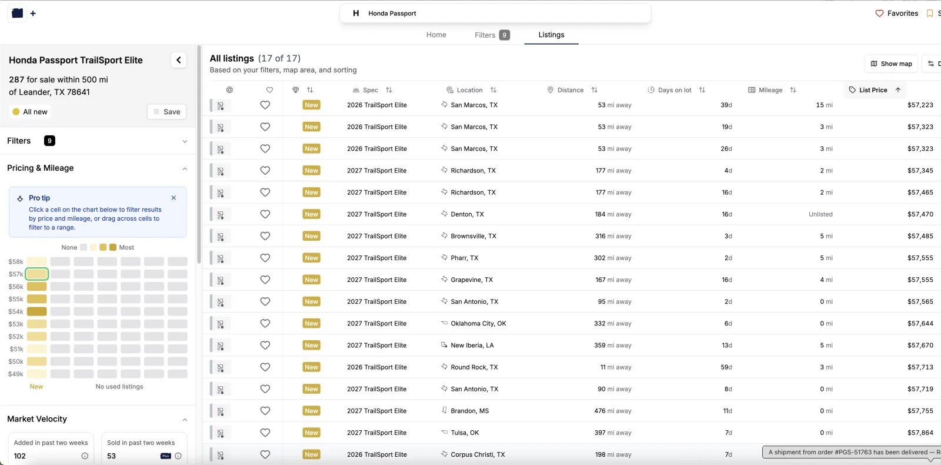Click the plus icon beside the logo

[x=33, y=14]
